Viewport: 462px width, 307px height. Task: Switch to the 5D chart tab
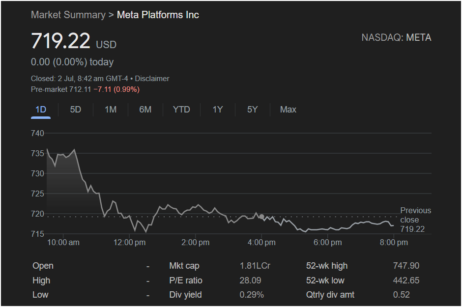(75, 110)
